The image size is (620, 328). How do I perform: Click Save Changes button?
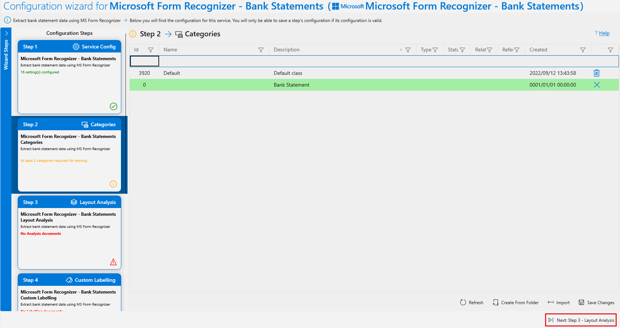pyautogui.click(x=596, y=302)
